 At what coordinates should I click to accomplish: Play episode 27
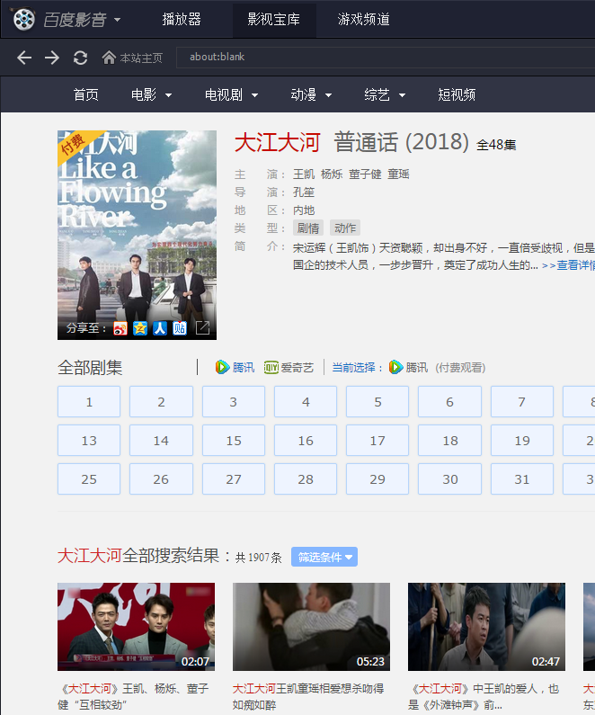click(234, 479)
